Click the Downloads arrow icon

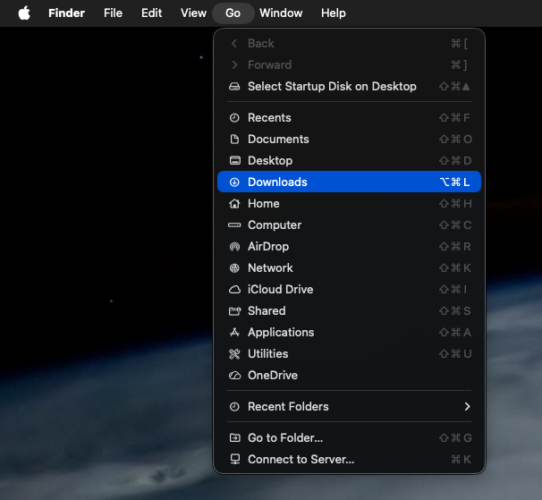(234, 182)
